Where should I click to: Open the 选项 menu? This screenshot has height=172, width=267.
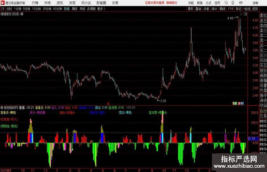click(217, 3)
